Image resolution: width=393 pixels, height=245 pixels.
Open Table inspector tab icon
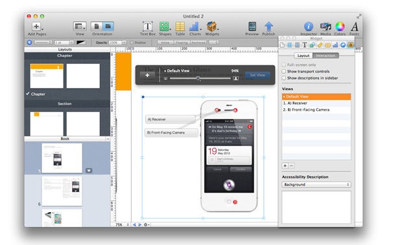[327, 45]
